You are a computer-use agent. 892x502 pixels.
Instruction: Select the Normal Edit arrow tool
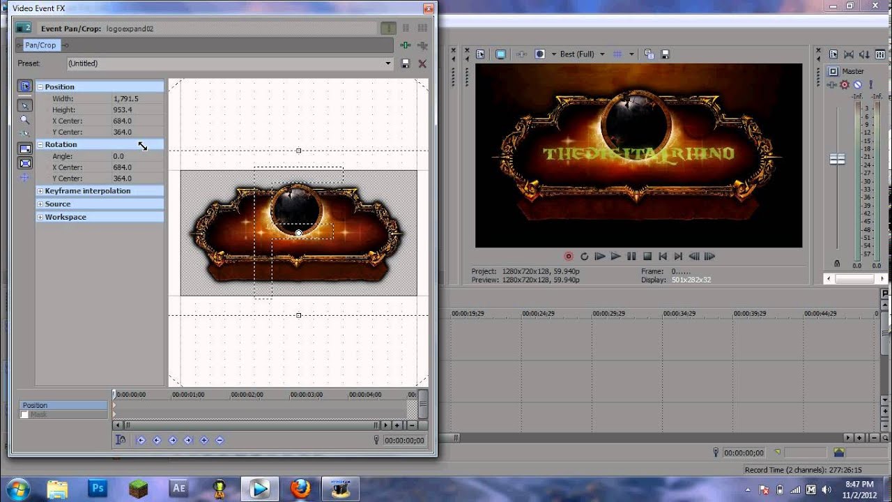[25, 105]
